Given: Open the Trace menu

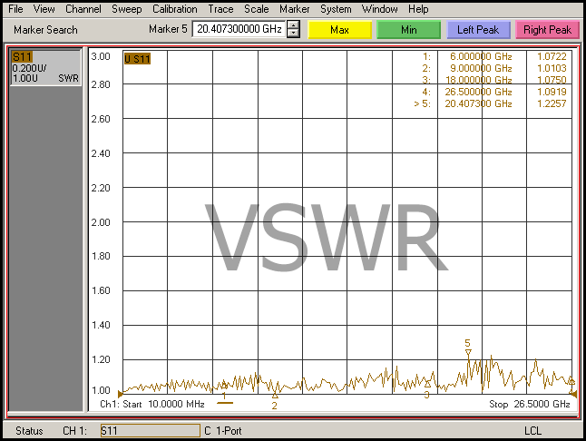Looking at the screenshot, I should [x=221, y=9].
